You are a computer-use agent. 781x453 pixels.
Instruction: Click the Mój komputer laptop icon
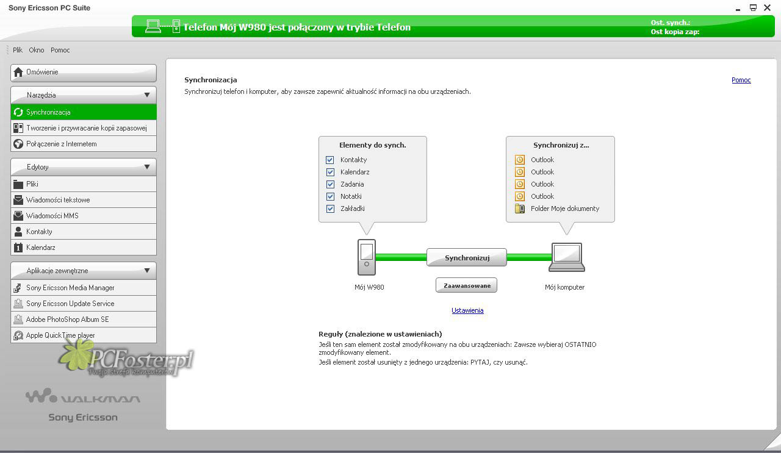567,257
